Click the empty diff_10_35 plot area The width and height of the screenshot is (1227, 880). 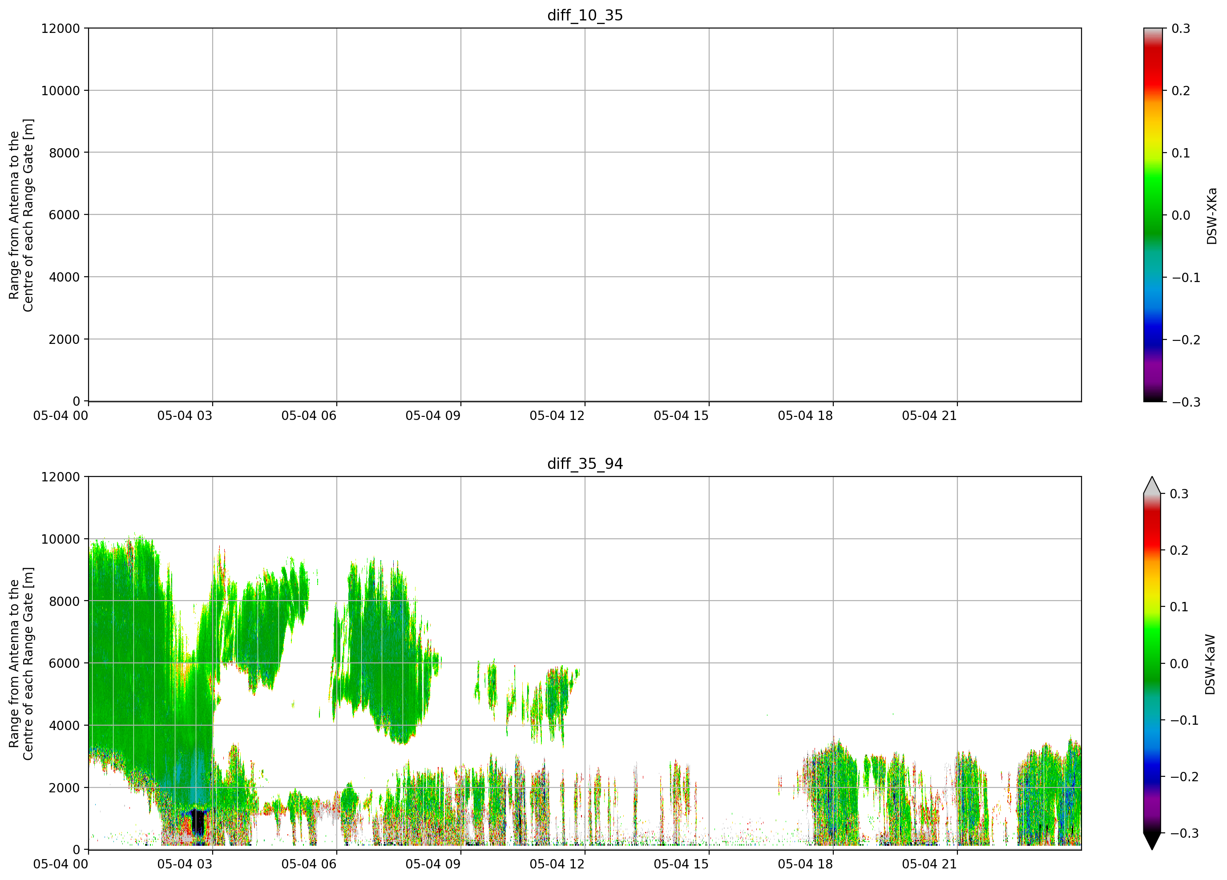(x=585, y=215)
